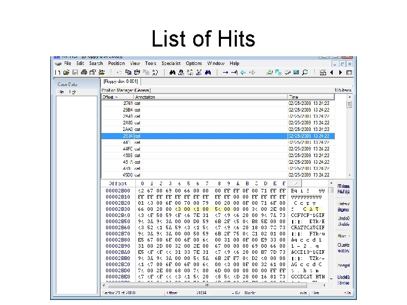The height and width of the screenshot is (305, 407).
Task: Click the Replace Hex Values icon
Action: click(x=199, y=72)
